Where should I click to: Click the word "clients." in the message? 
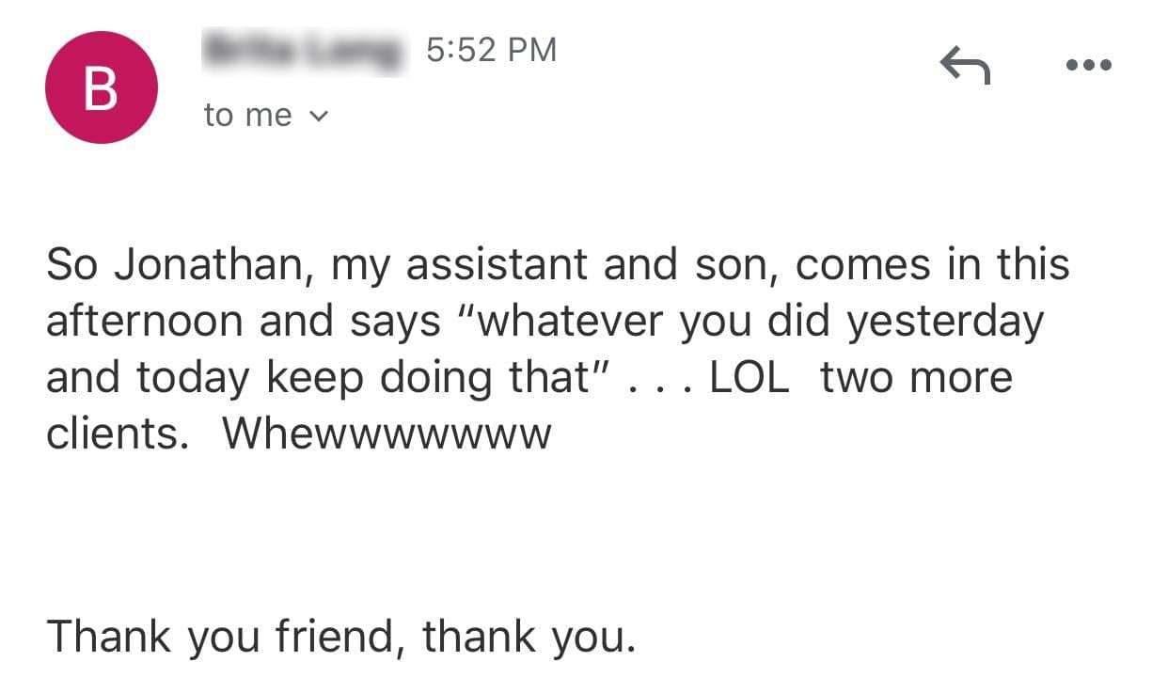[112, 433]
